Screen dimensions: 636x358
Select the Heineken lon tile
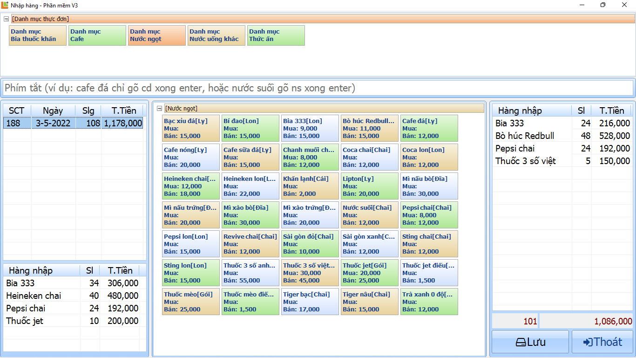250,186
